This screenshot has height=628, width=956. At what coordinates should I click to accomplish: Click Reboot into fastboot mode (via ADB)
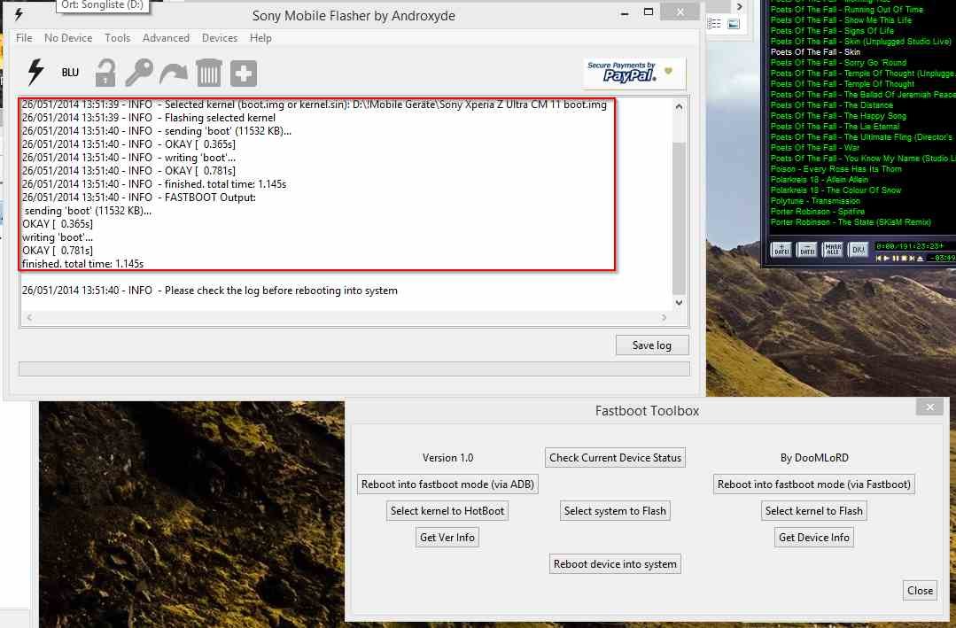[447, 485]
